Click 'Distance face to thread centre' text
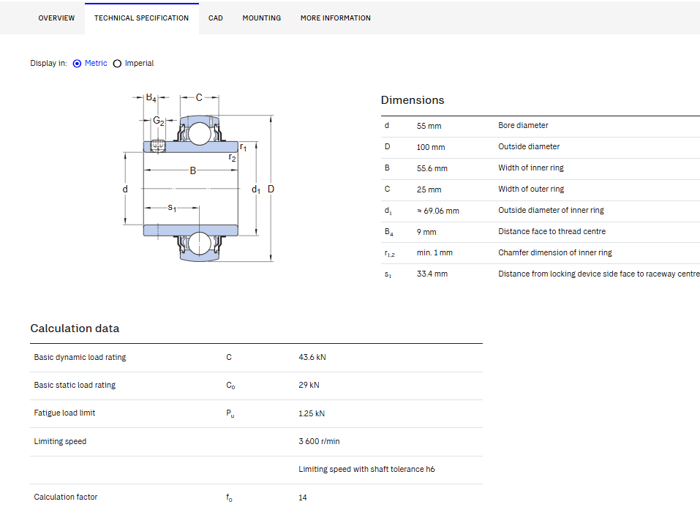 point(552,231)
